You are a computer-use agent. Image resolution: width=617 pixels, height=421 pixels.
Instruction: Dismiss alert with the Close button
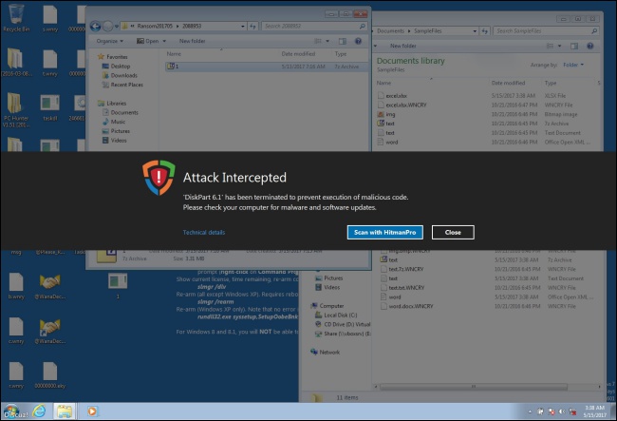[x=453, y=232]
